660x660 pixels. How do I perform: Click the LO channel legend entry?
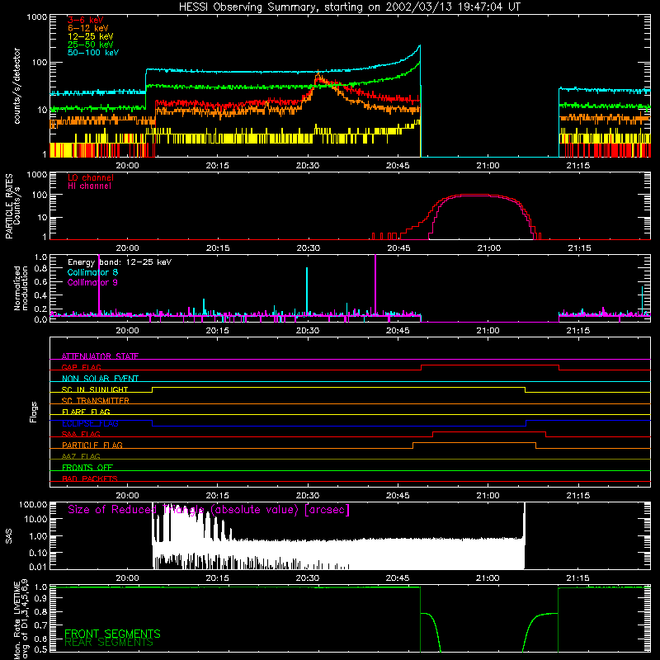(x=91, y=177)
